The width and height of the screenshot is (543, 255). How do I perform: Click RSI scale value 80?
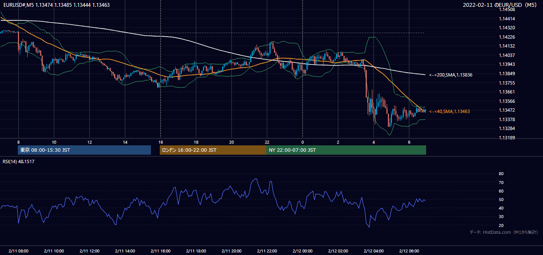pos(501,174)
